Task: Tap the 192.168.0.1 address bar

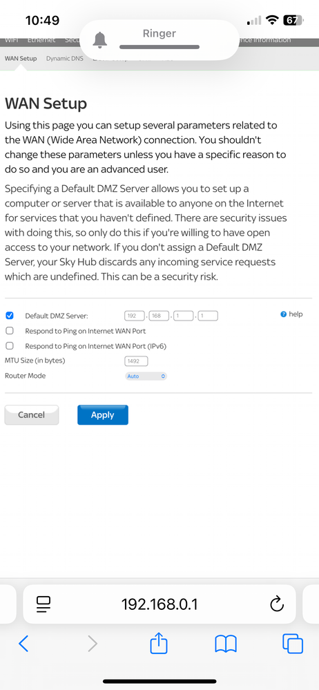Action: pyautogui.click(x=159, y=604)
